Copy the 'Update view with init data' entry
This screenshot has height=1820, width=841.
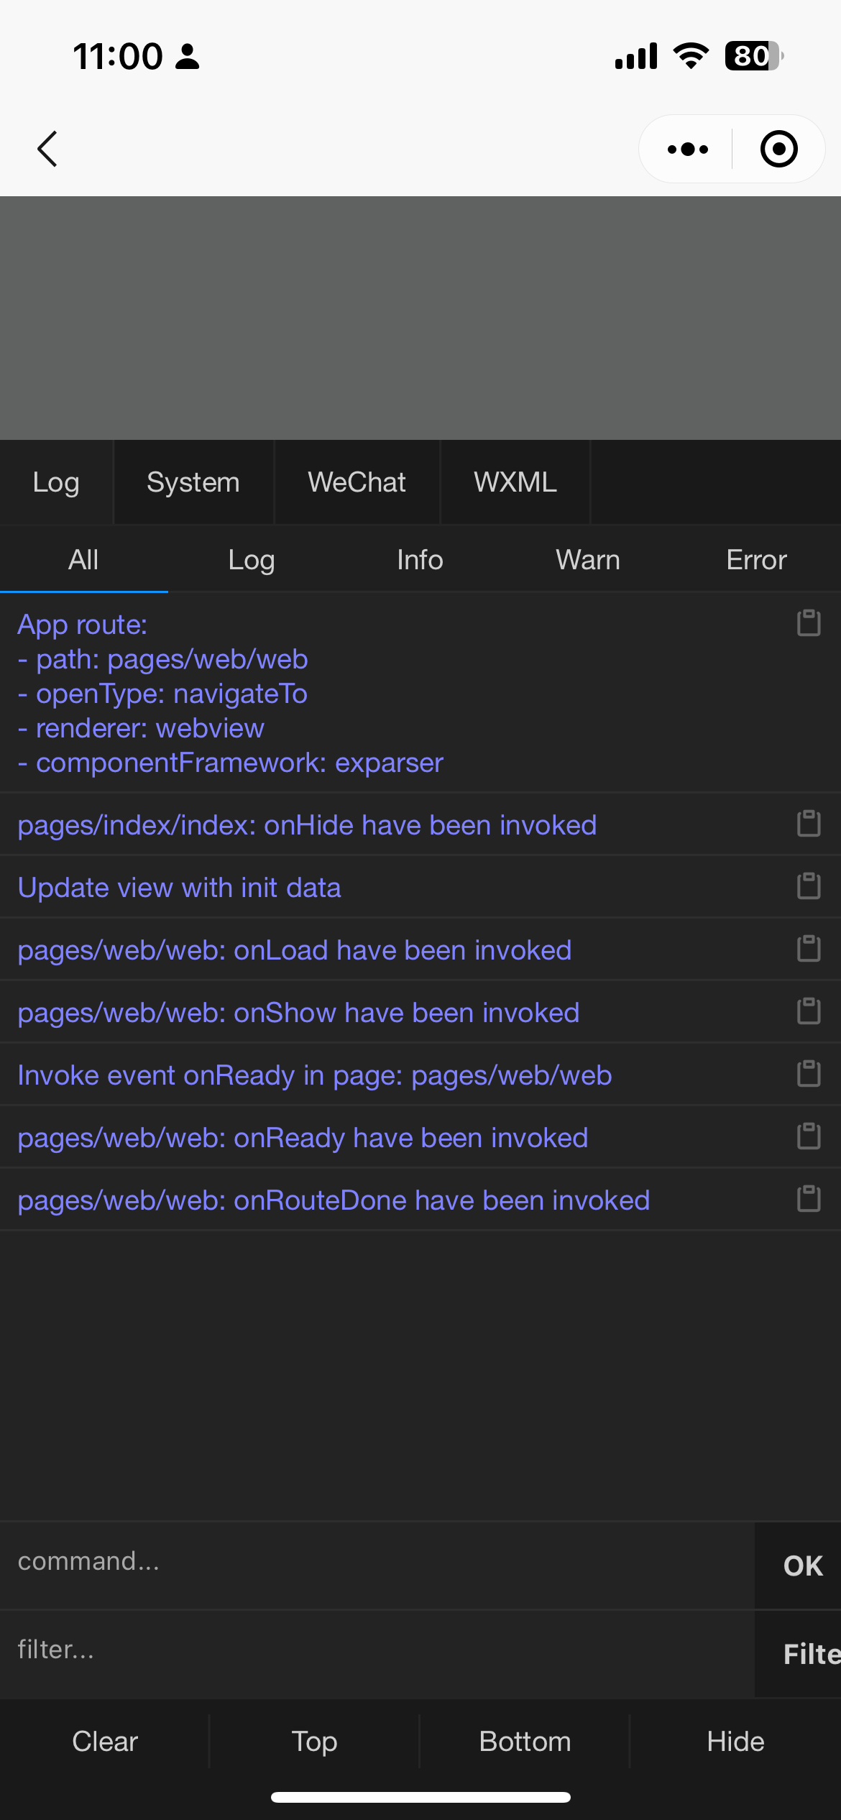pyautogui.click(x=809, y=886)
